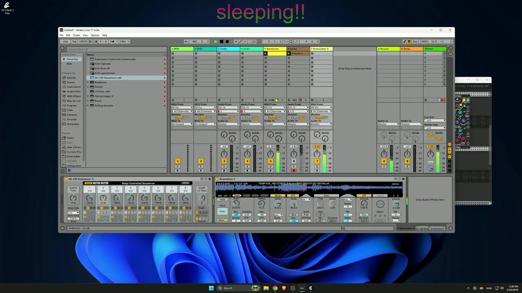Open the Plug-Ins browser category

coord(72,105)
